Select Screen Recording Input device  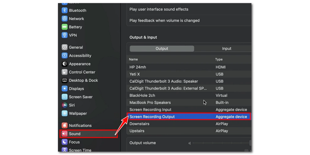(x=189, y=110)
